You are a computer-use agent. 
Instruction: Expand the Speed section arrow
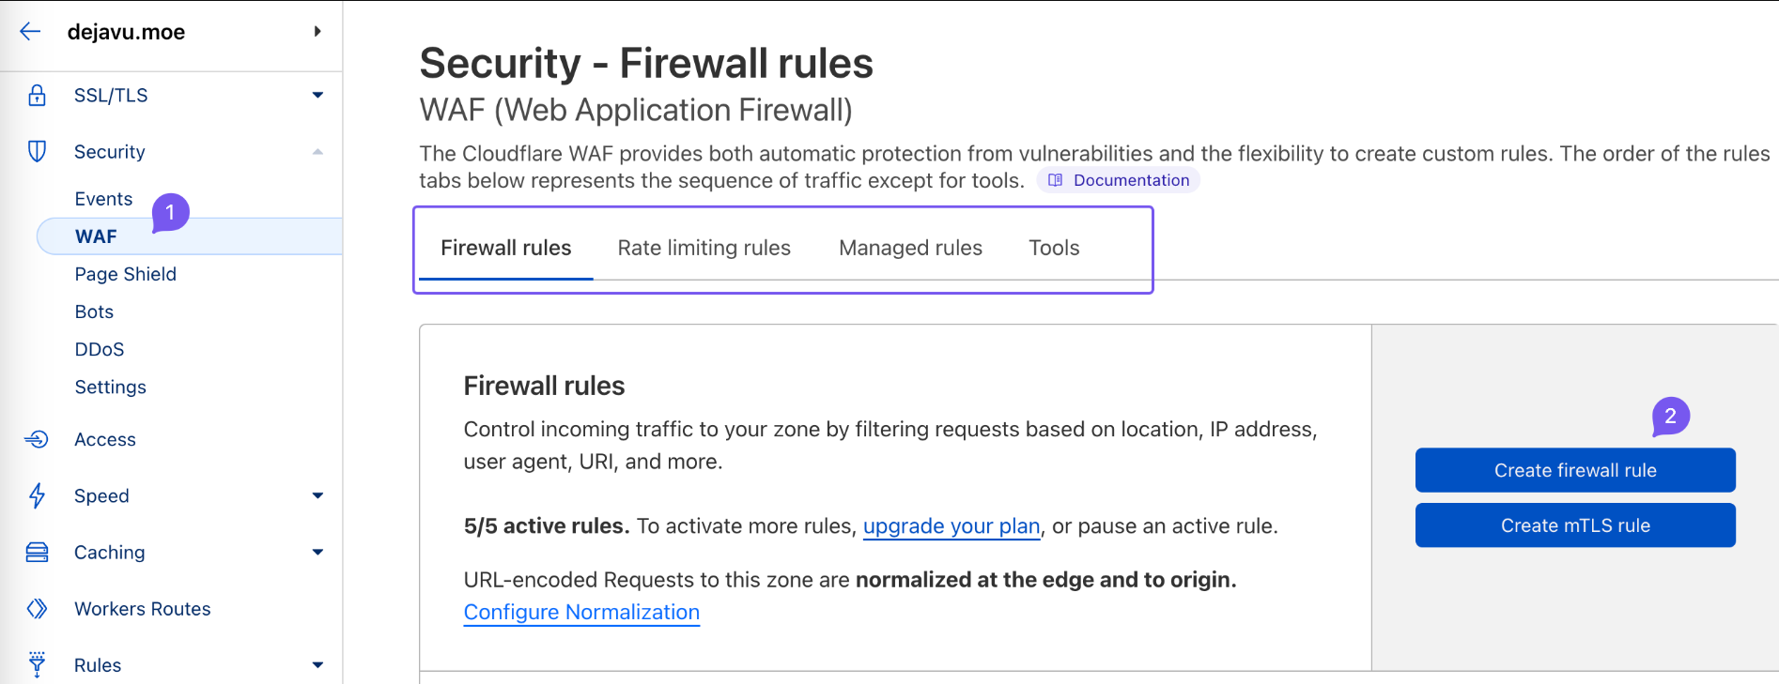coord(317,495)
